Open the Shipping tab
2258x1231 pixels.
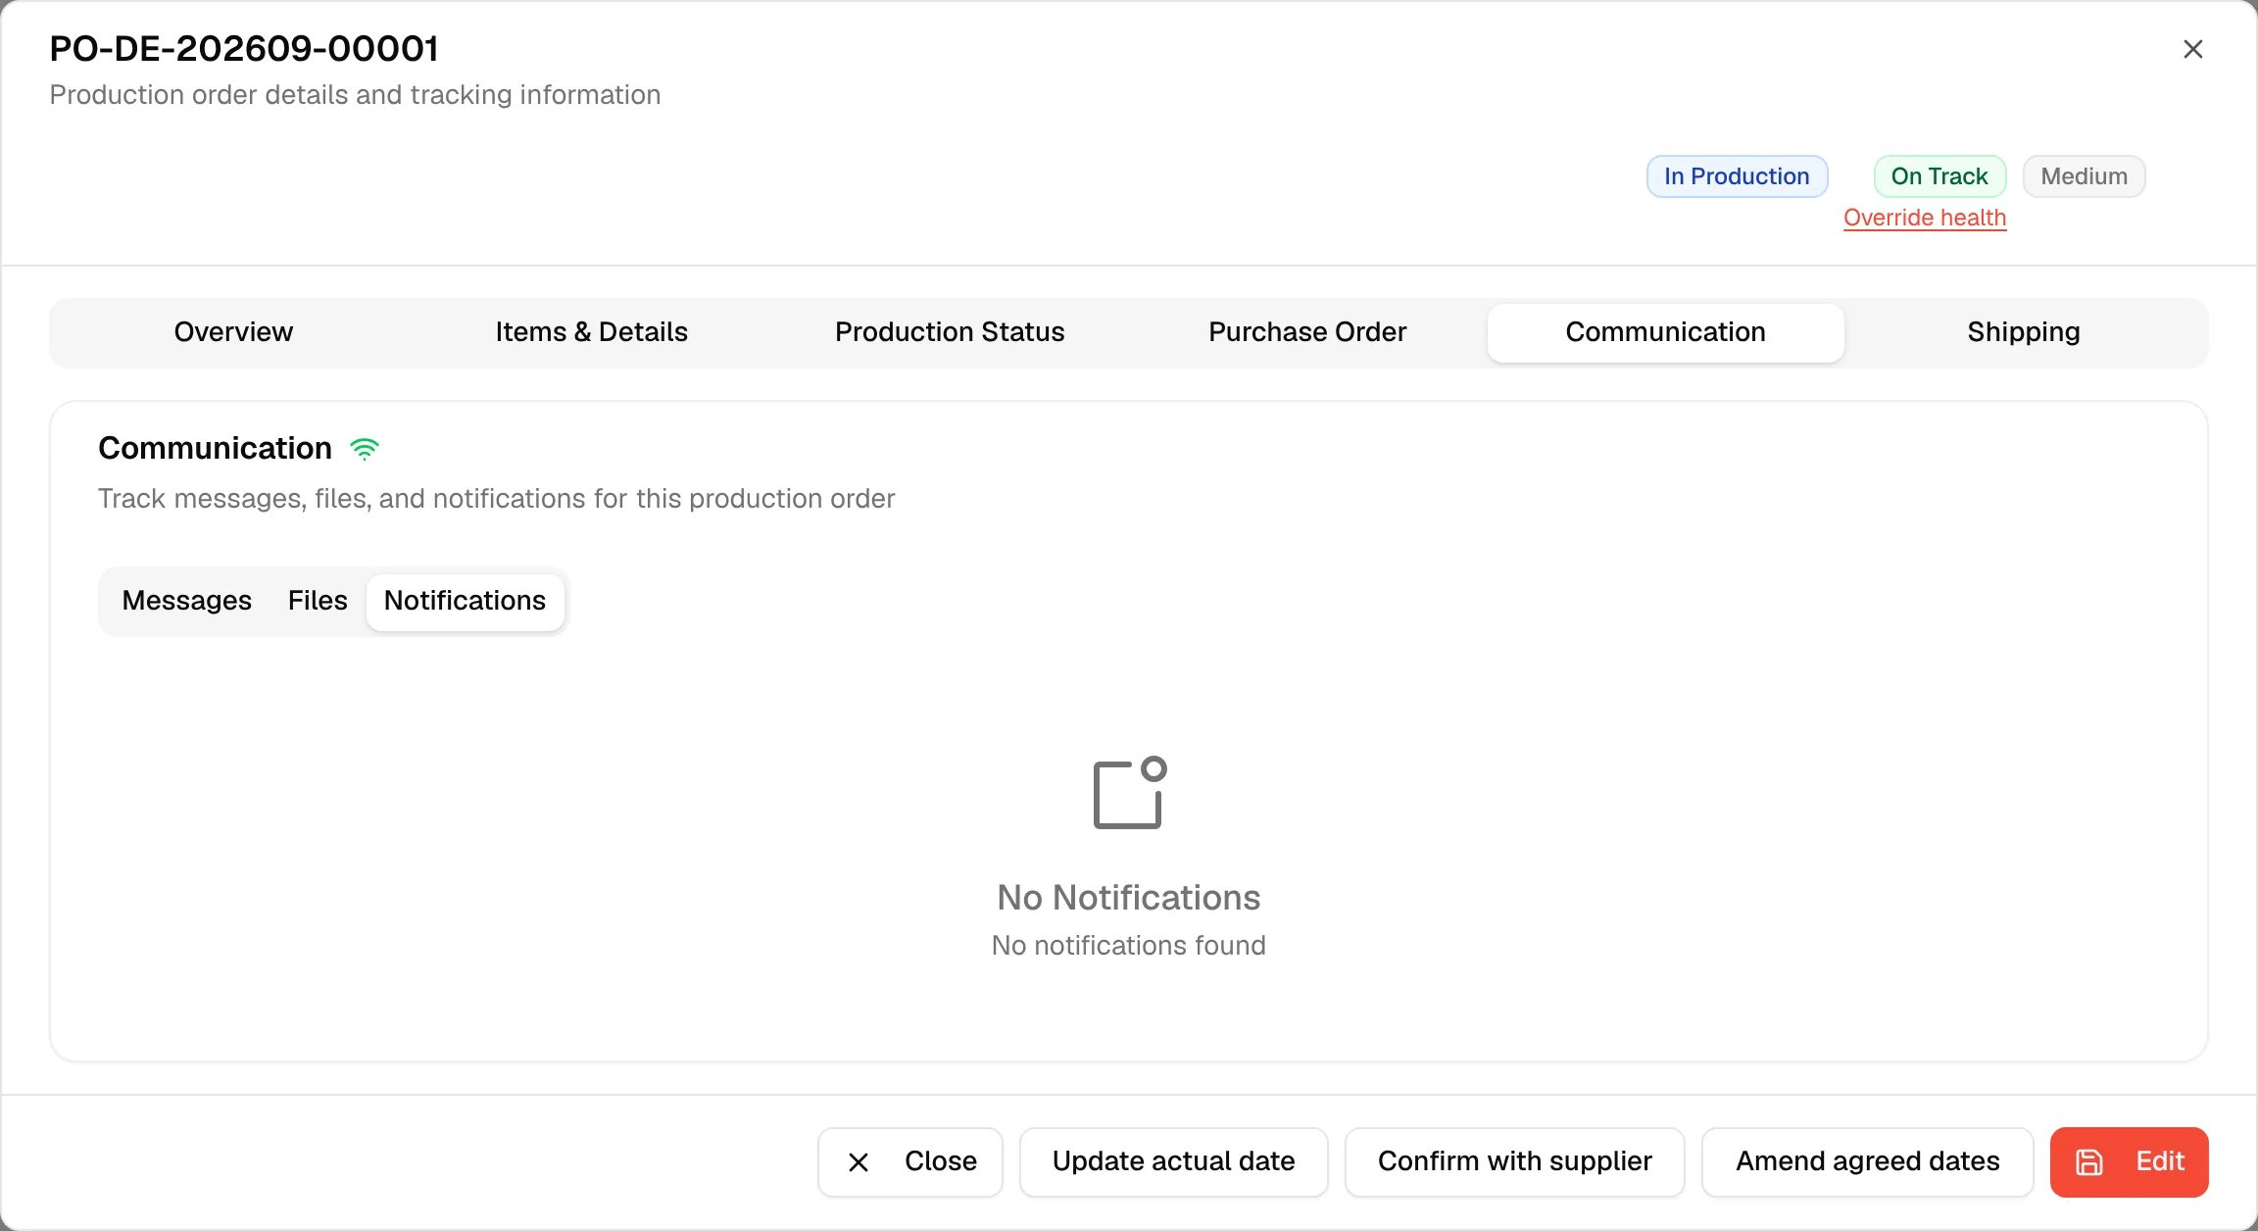(x=2024, y=332)
